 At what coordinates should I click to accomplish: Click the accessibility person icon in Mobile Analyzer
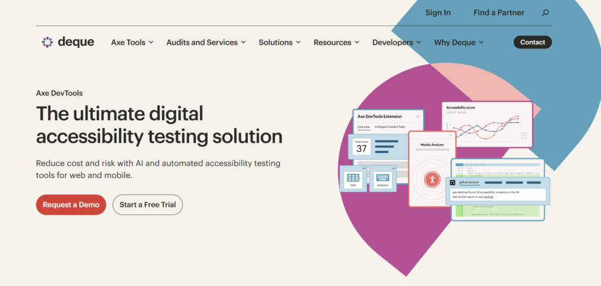pyautogui.click(x=433, y=179)
